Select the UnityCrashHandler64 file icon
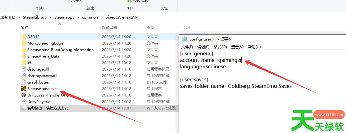 click(24, 95)
